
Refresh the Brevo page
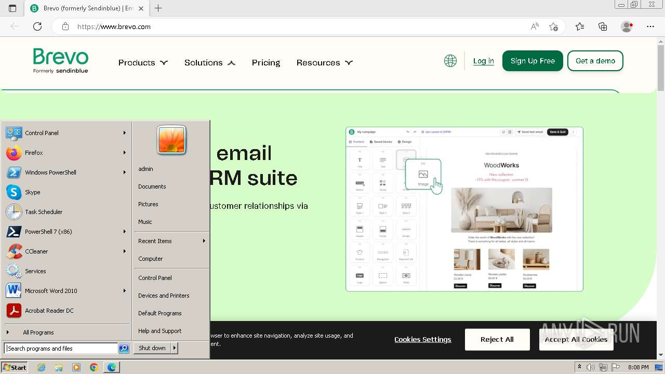pos(37,26)
